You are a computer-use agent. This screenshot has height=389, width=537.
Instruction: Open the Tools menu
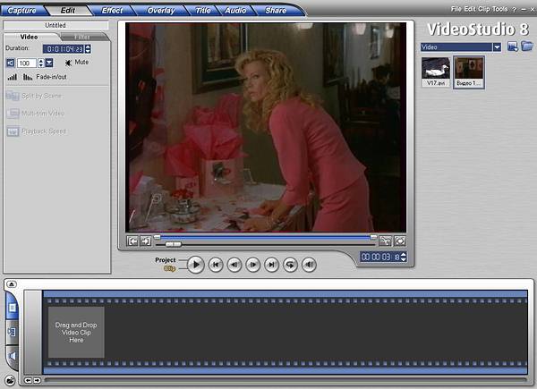tap(499, 9)
